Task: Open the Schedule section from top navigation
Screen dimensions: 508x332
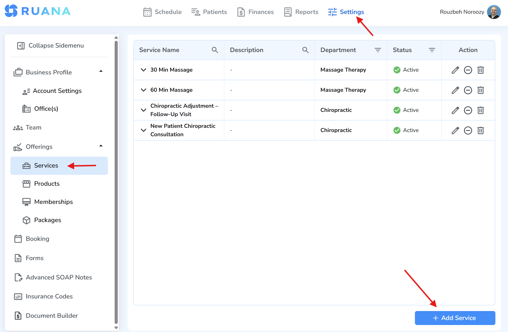Action: (162, 12)
